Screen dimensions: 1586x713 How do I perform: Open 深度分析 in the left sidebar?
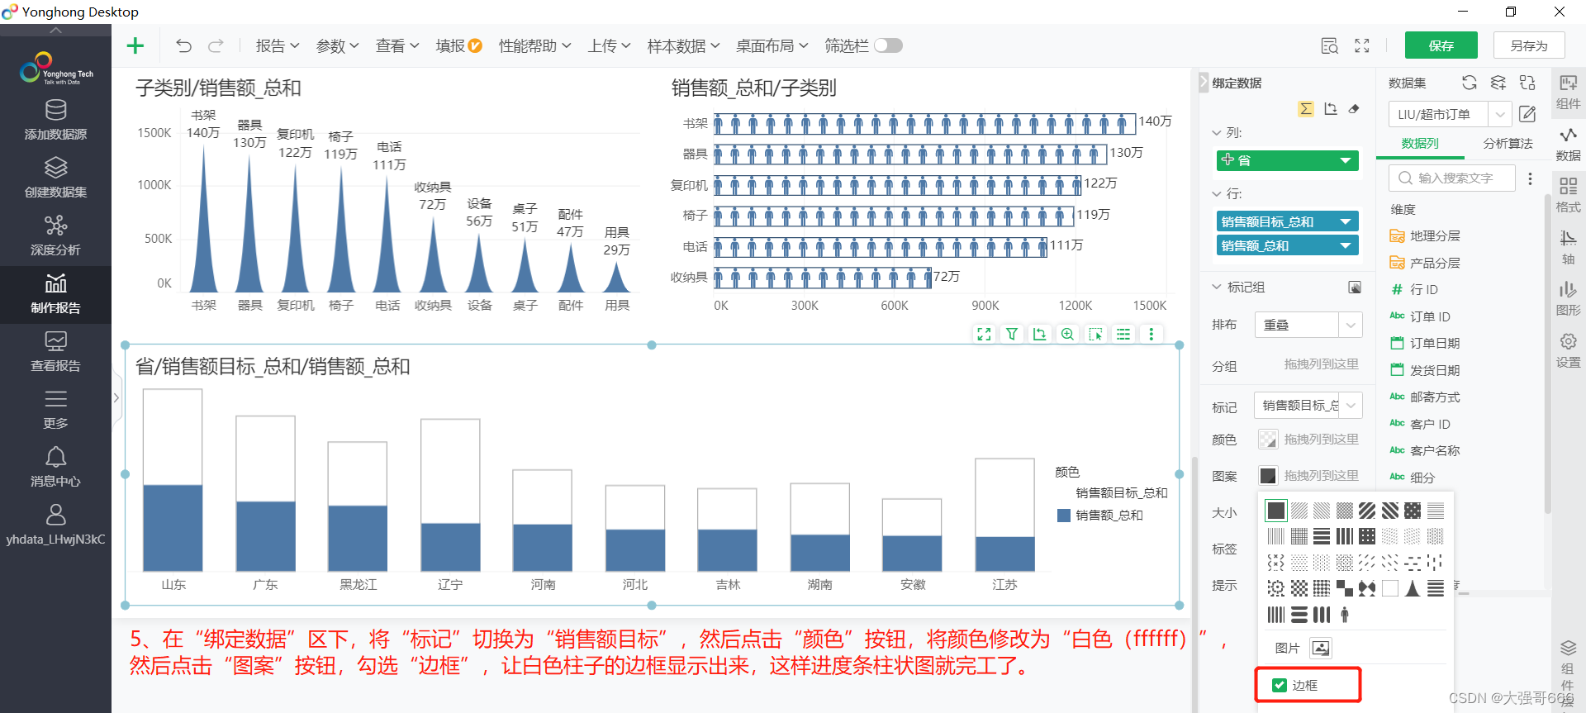[x=55, y=236]
